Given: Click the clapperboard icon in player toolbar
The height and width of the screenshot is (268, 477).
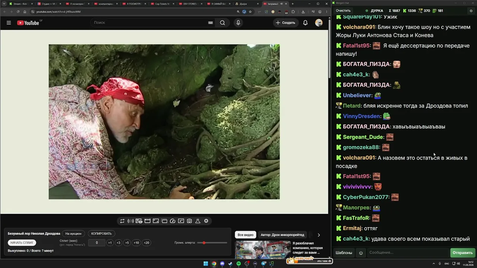Looking at the screenshot, I should point(147,221).
